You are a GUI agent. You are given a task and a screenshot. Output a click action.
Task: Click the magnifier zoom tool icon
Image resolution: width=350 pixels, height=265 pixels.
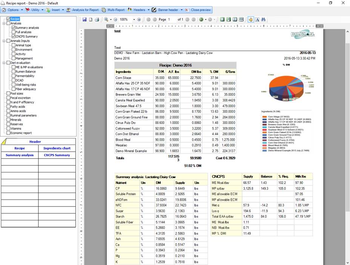coord(106,19)
